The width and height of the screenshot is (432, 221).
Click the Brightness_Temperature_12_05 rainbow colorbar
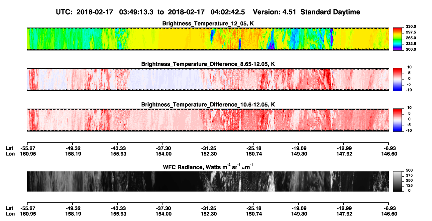pos(397,39)
